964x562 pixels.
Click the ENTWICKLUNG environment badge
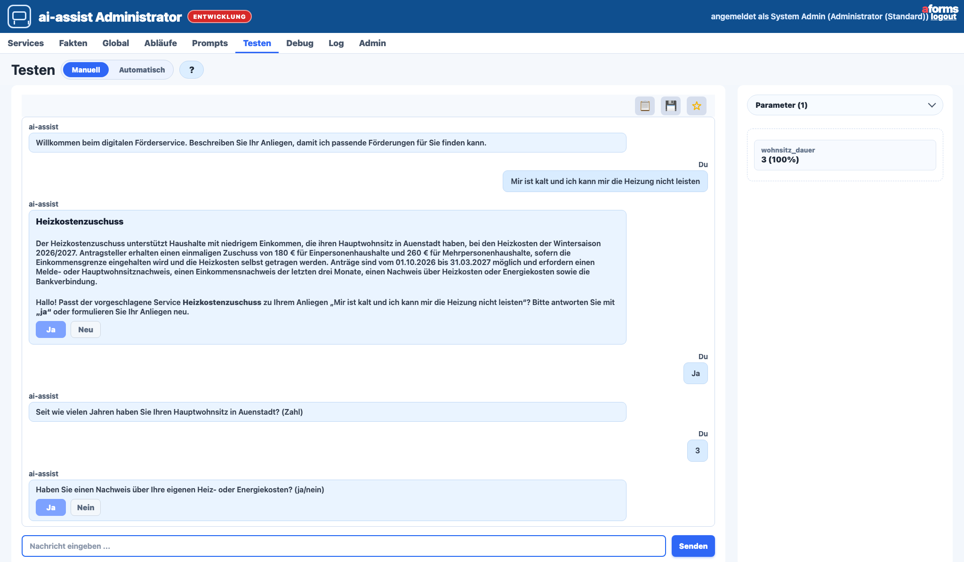point(219,16)
